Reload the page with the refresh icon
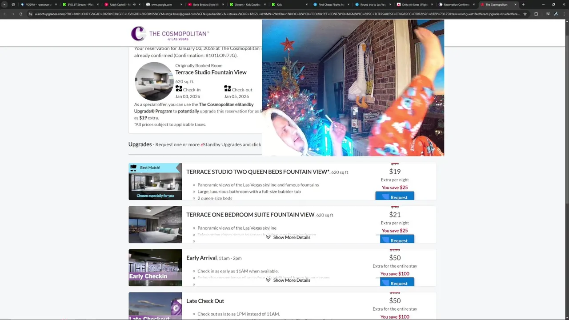 click(20, 14)
